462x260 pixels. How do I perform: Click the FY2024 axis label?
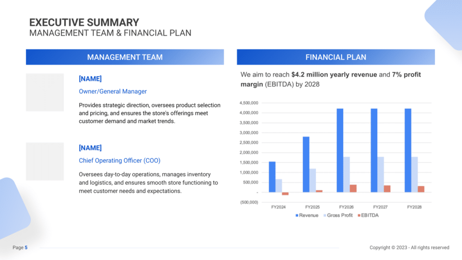278,207
